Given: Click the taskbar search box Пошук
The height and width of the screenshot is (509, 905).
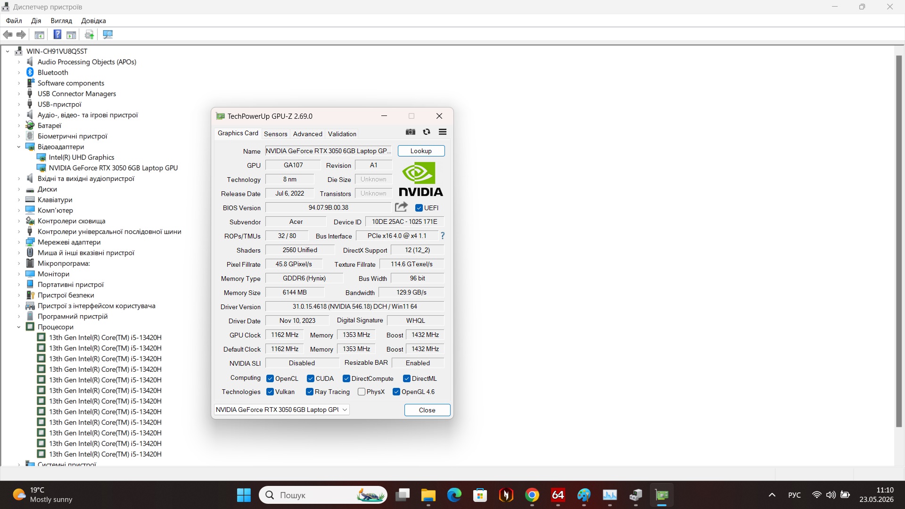Looking at the screenshot, I should point(323,495).
